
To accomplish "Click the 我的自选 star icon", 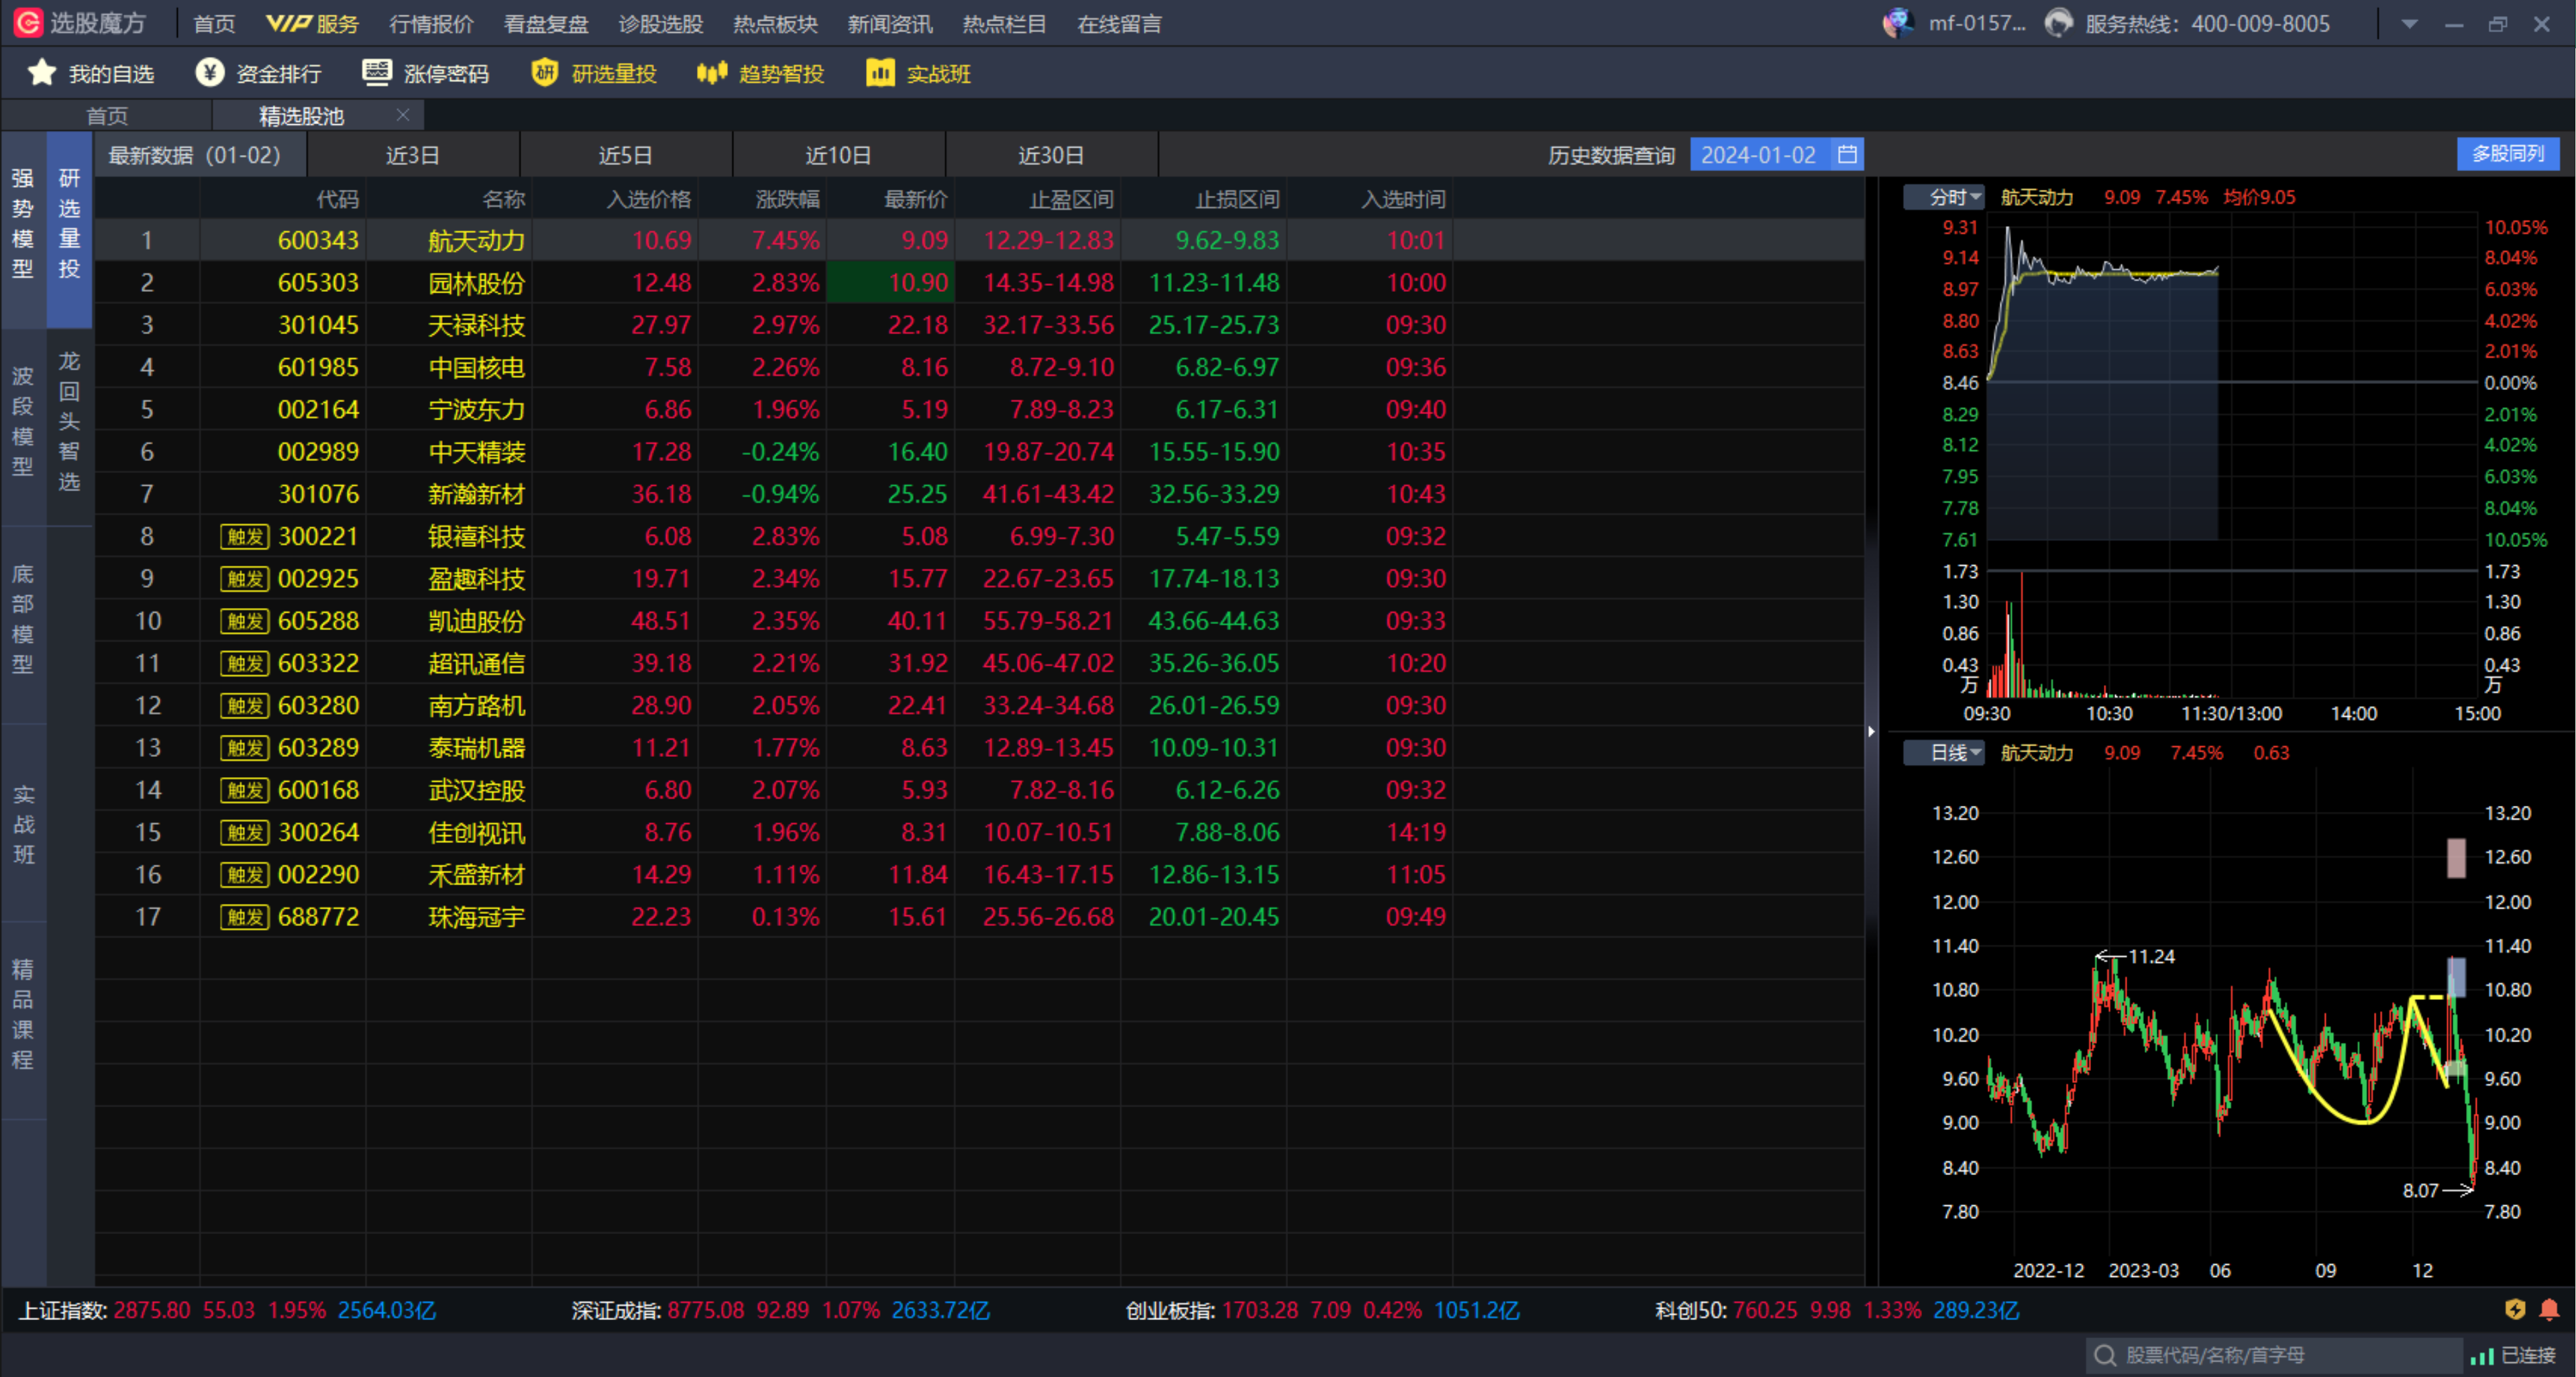I will coord(41,73).
